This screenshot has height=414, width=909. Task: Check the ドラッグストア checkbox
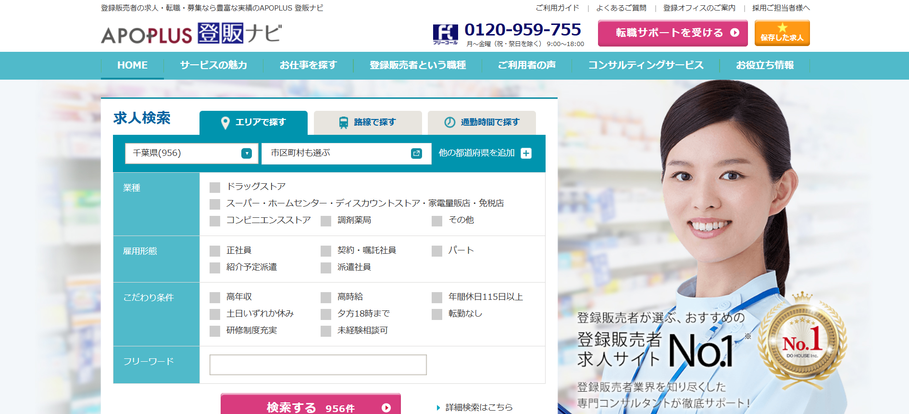point(215,187)
